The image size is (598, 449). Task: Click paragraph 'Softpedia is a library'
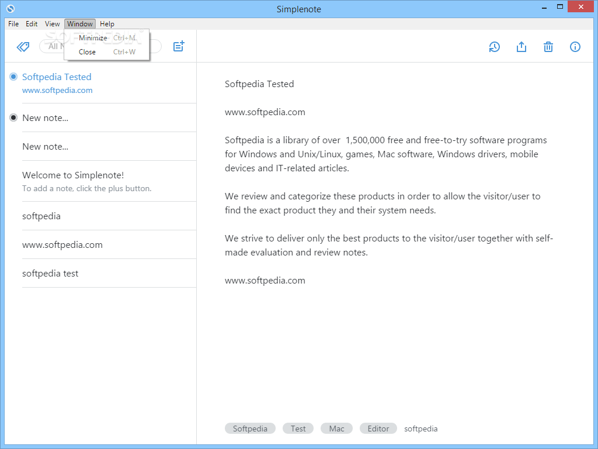385,154
